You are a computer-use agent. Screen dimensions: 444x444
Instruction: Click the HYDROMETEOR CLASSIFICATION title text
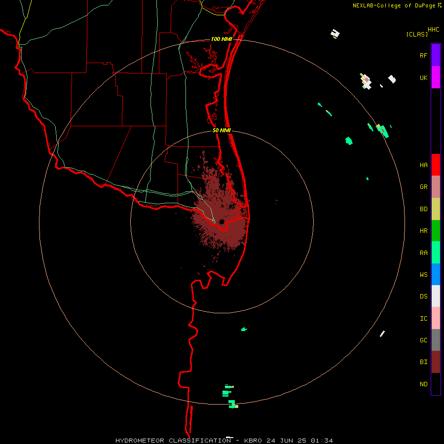click(x=173, y=441)
